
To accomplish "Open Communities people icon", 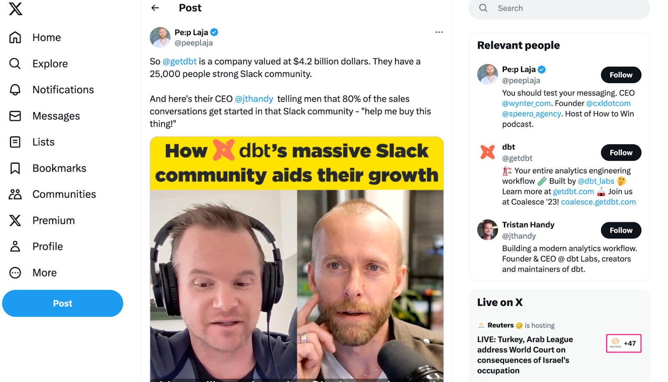I will point(15,194).
